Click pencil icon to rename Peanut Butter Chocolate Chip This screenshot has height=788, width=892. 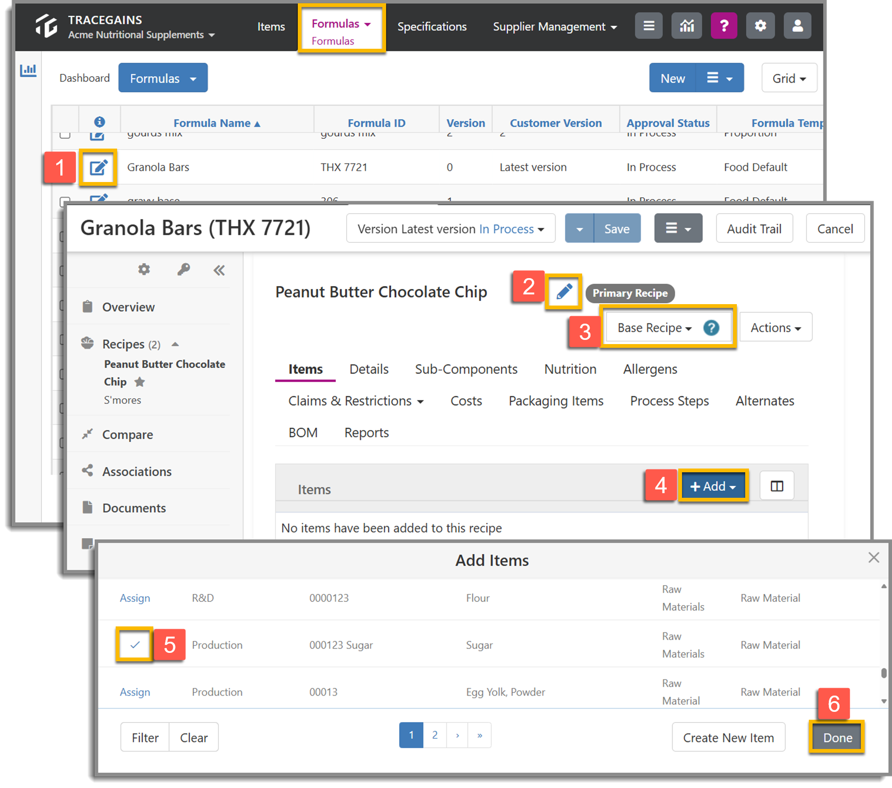pos(564,292)
